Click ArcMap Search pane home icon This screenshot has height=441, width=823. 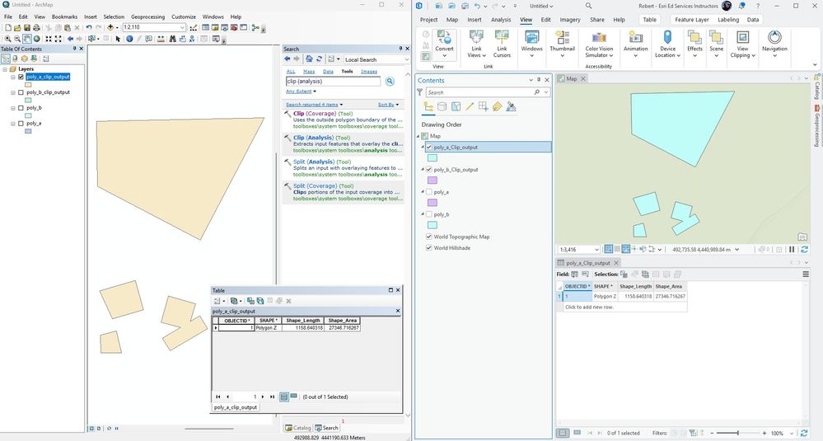pyautogui.click(x=310, y=59)
